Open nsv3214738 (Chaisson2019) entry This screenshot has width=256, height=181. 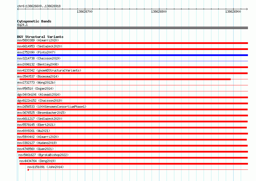39,58
